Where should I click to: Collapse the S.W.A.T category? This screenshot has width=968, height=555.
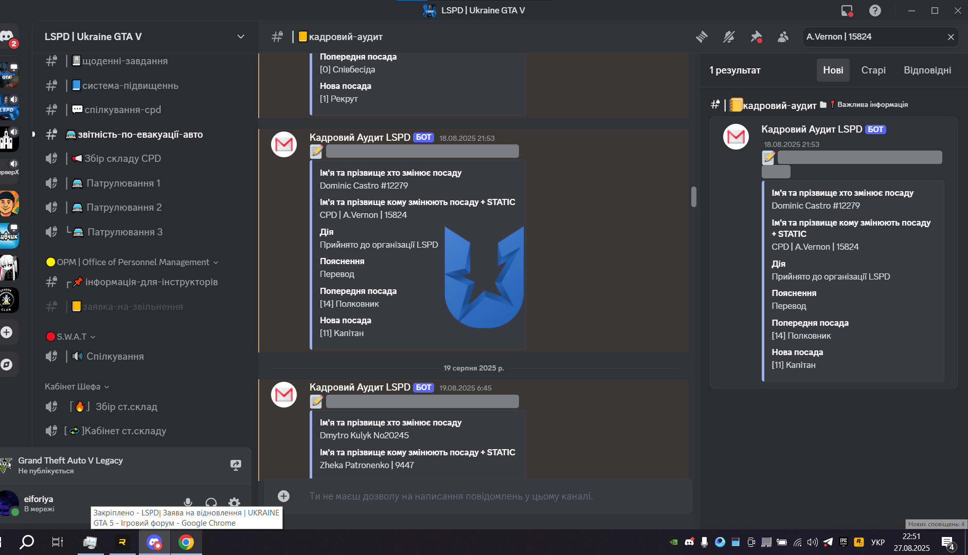point(70,337)
